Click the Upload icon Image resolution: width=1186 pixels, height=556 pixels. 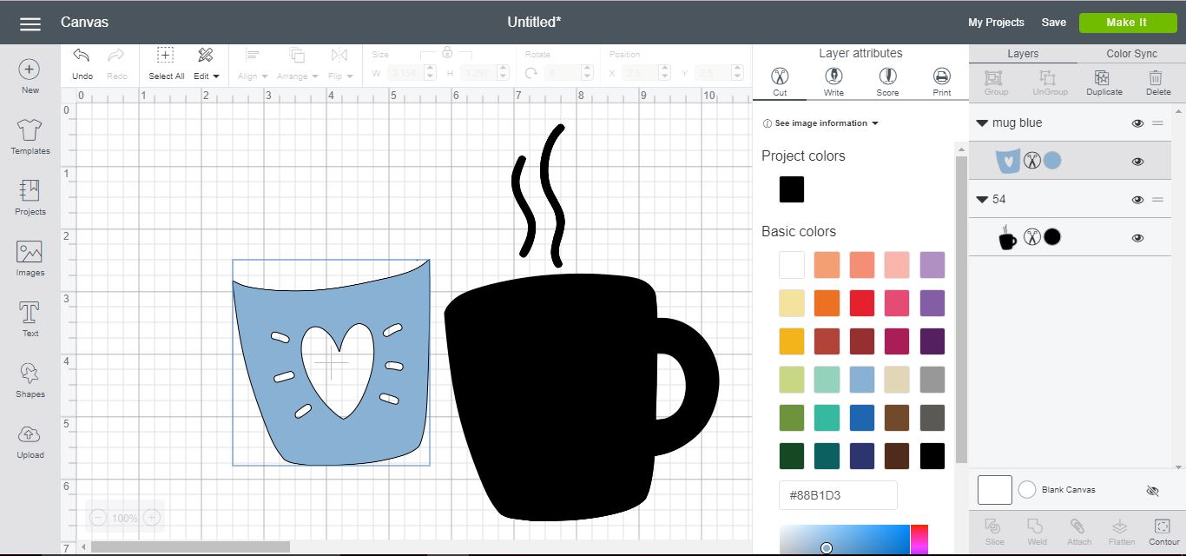pos(29,436)
